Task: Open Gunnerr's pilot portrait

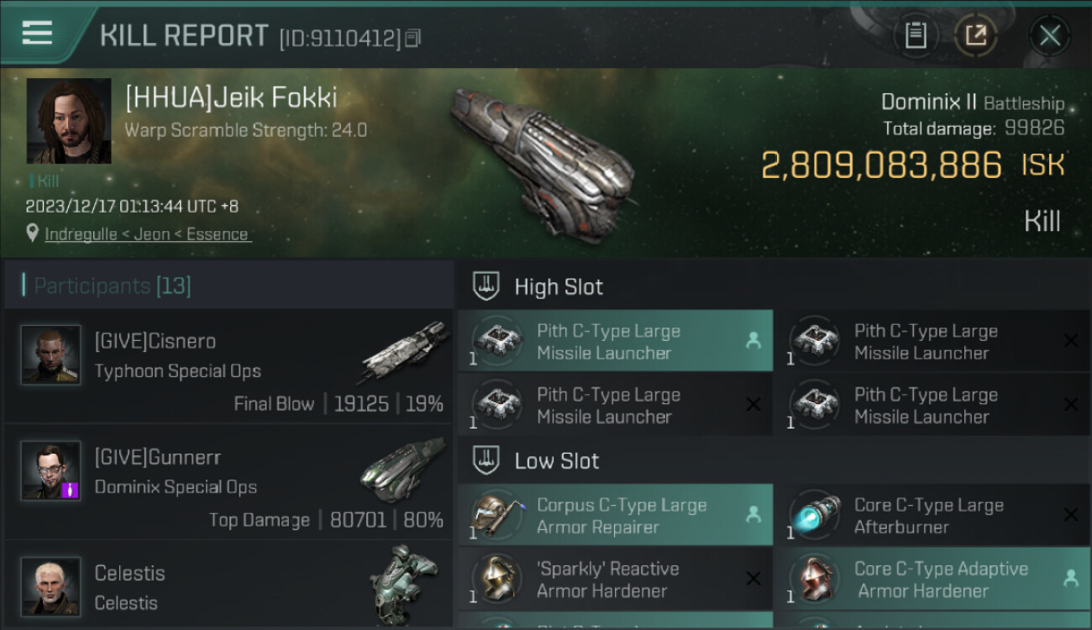Action: point(50,470)
